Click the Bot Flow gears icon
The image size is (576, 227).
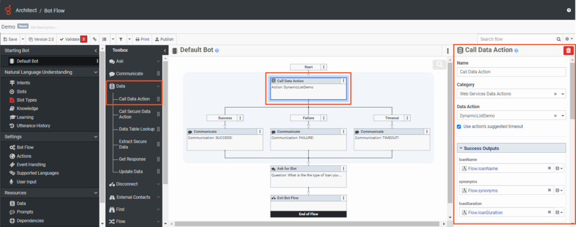coord(12,148)
